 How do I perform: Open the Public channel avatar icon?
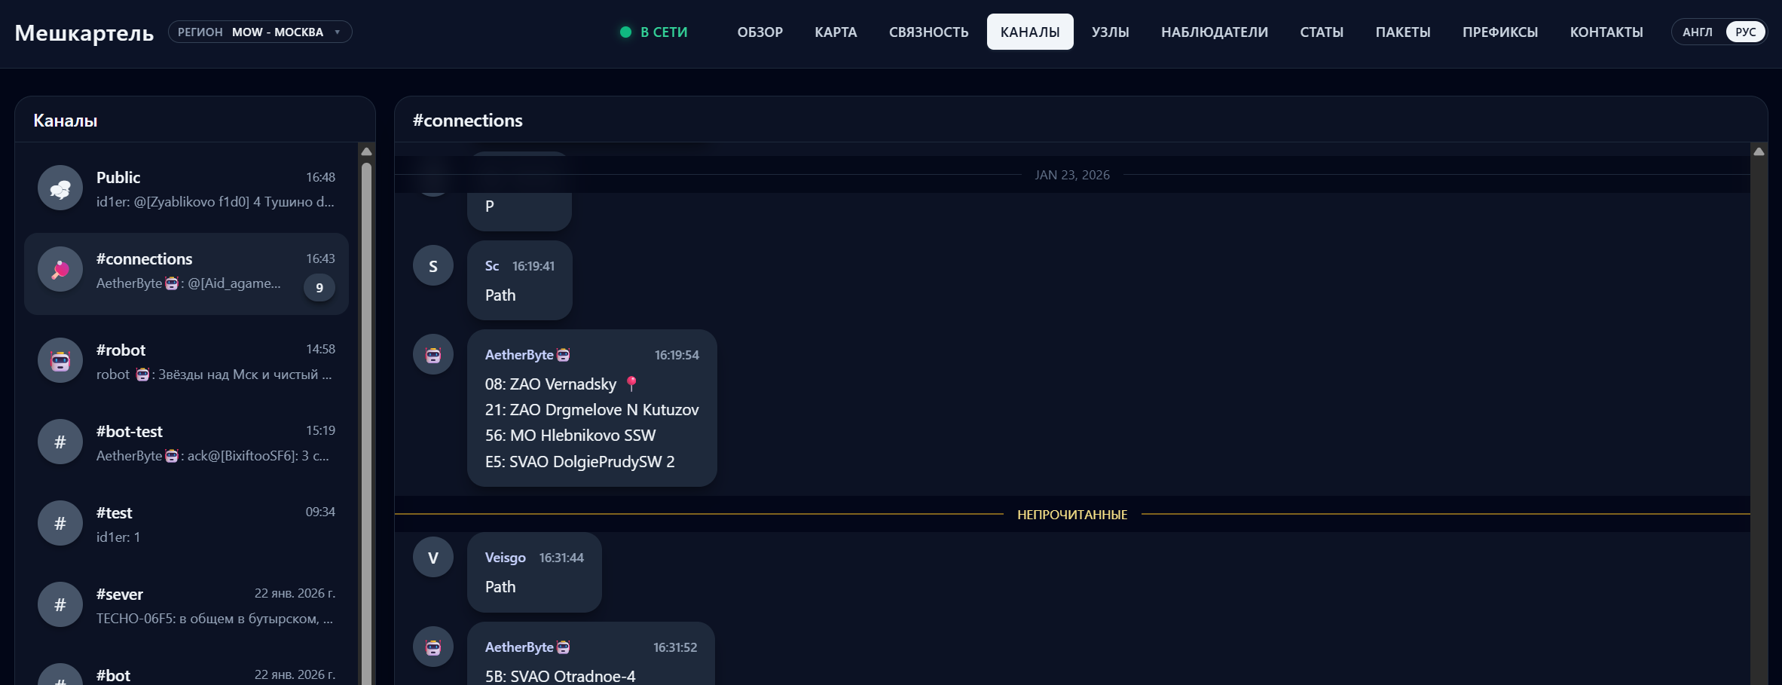click(60, 188)
